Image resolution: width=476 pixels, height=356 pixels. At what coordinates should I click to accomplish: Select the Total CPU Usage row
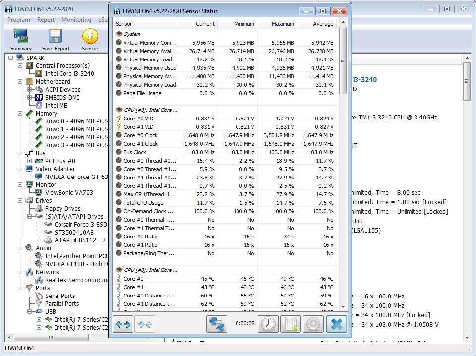click(225, 202)
